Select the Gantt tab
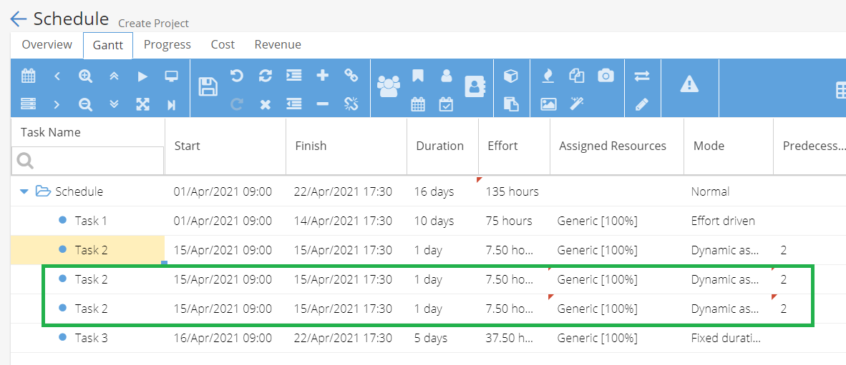 [x=108, y=45]
